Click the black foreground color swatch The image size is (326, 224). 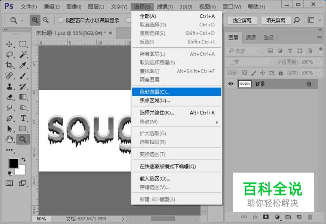(x=14, y=163)
